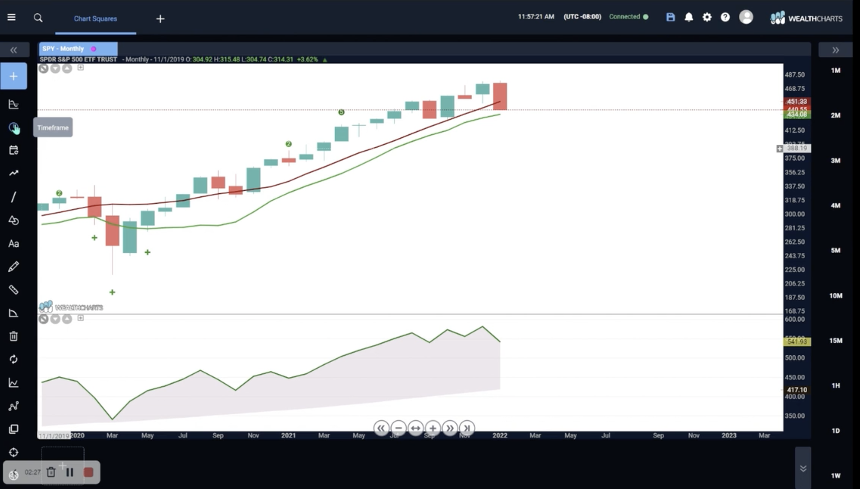Image resolution: width=860 pixels, height=489 pixels.
Task: Expand the price pane plus box
Action: [80, 67]
